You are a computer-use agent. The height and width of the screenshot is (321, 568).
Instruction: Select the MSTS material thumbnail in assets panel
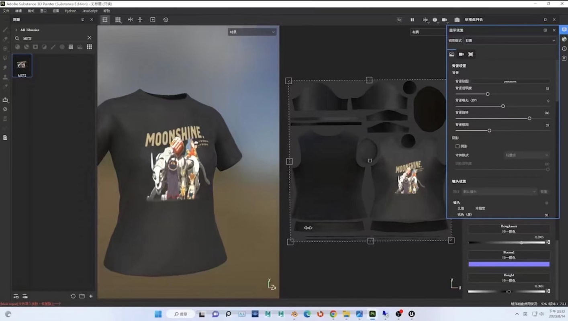point(22,65)
